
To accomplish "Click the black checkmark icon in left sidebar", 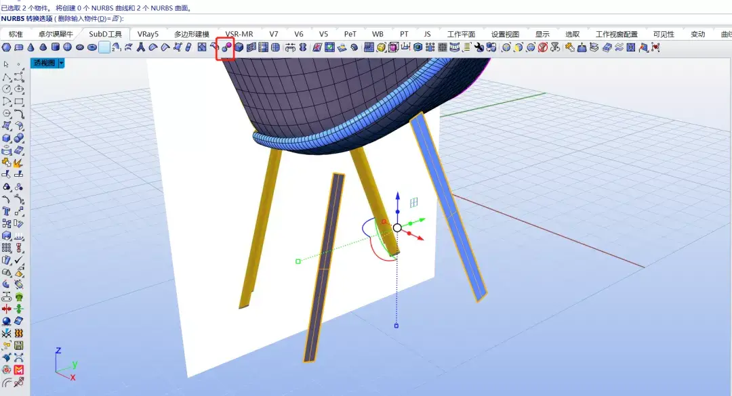I will [x=19, y=260].
